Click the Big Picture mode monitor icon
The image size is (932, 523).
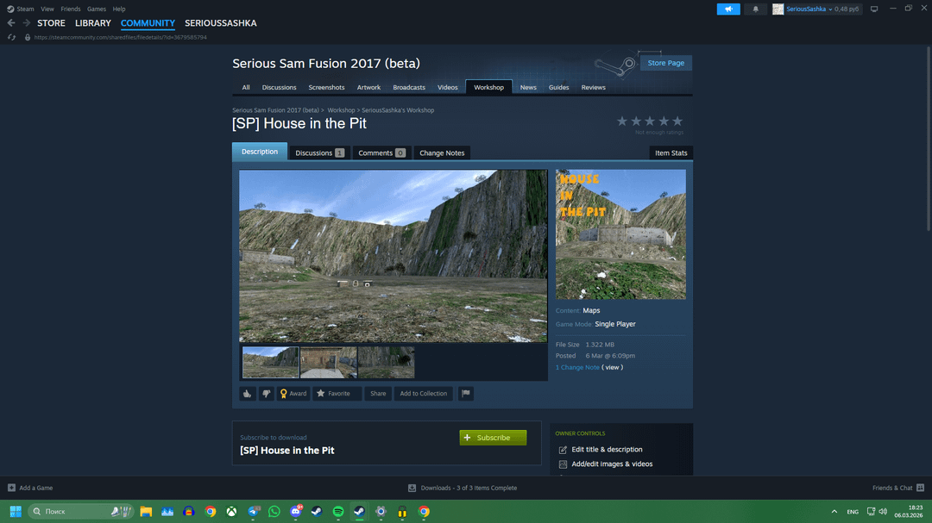(x=874, y=9)
